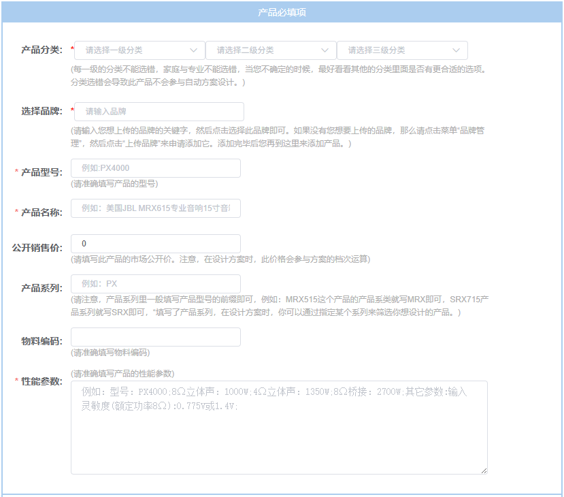Click the hint text 请准确填写产品的型号

[114, 184]
